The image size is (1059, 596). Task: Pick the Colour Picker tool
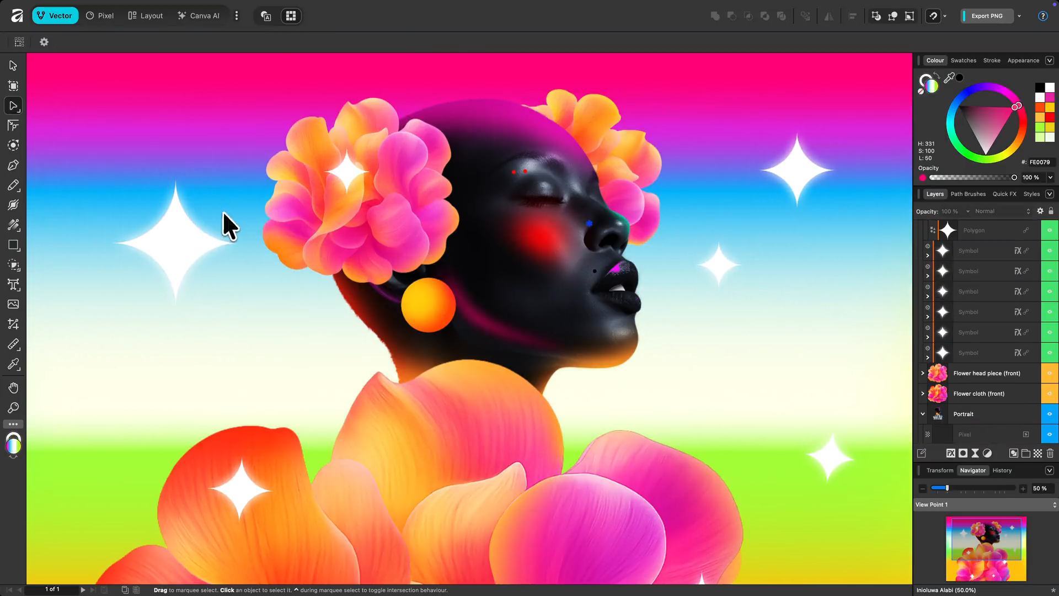pyautogui.click(x=13, y=364)
